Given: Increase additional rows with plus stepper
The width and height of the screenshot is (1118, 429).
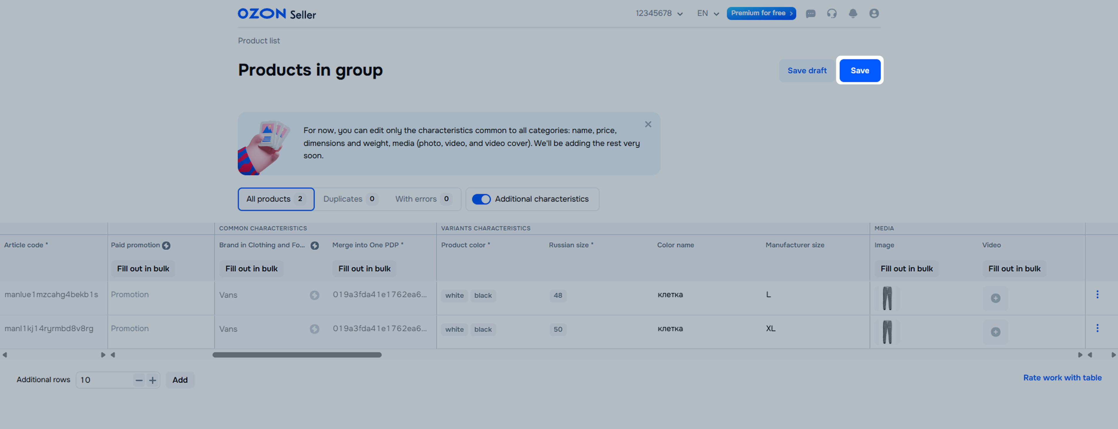Looking at the screenshot, I should point(153,380).
